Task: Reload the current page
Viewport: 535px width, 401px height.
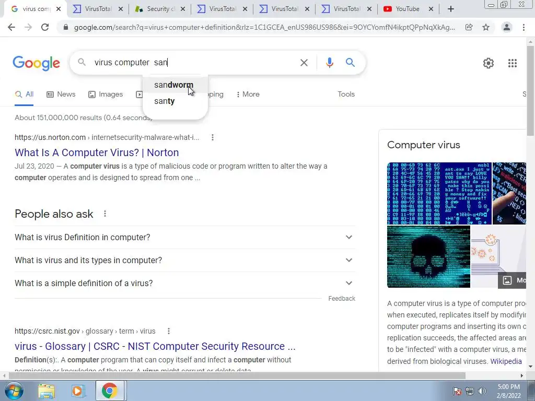Action: (45, 27)
